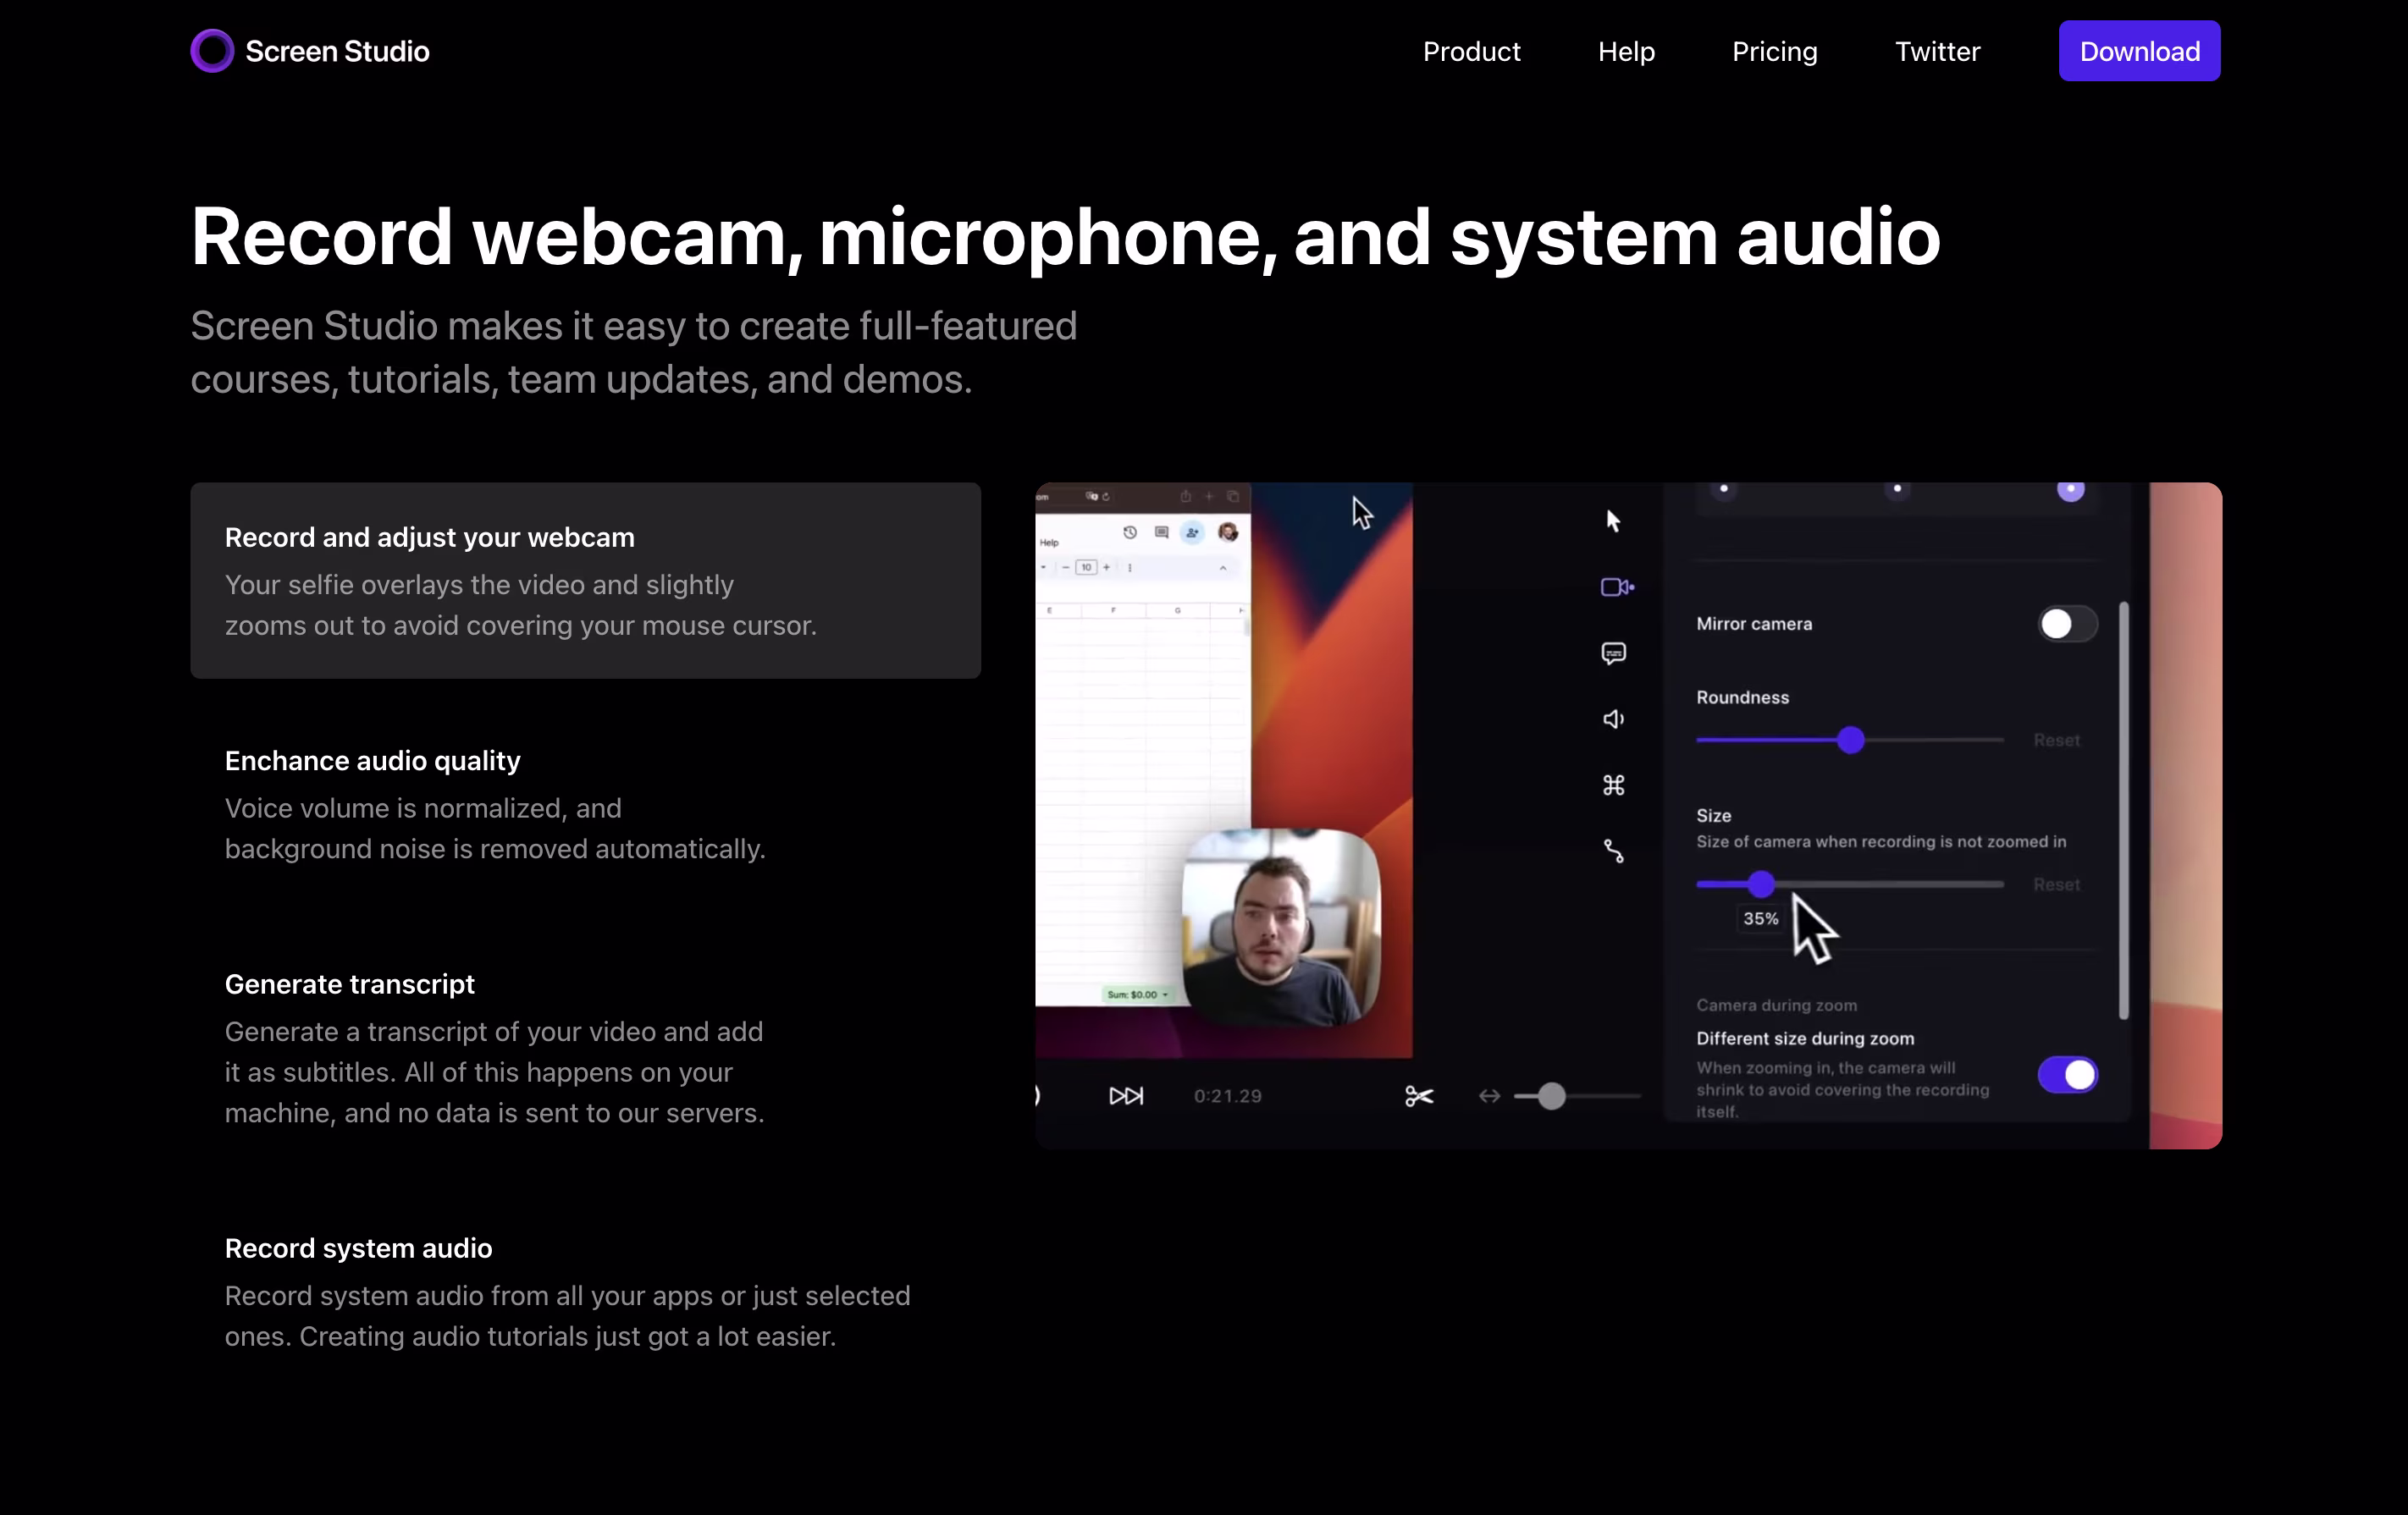Click the browser share icon in video
Image resolution: width=2408 pixels, height=1515 pixels.
click(x=1185, y=496)
